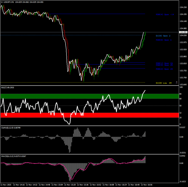Screen dimensions: 188x187
Task: Click the RSI level 80 scale value
Action: pos(180,94)
